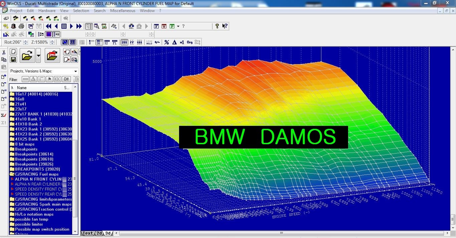The height and width of the screenshot is (238, 456).
Task: Click the percent display icon
Action: 167,42
